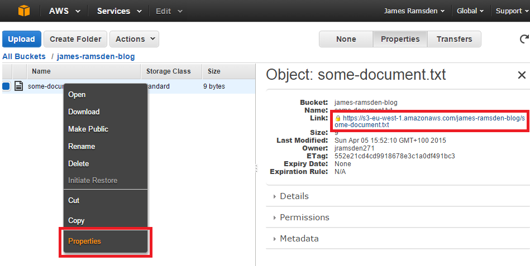
Task: Toggle the blue selection box for some-document.txt
Action: click(6, 86)
